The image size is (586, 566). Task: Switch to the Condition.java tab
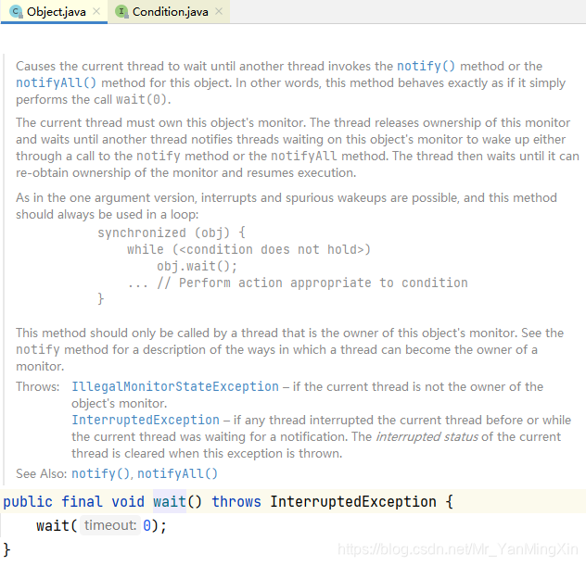[x=170, y=12]
